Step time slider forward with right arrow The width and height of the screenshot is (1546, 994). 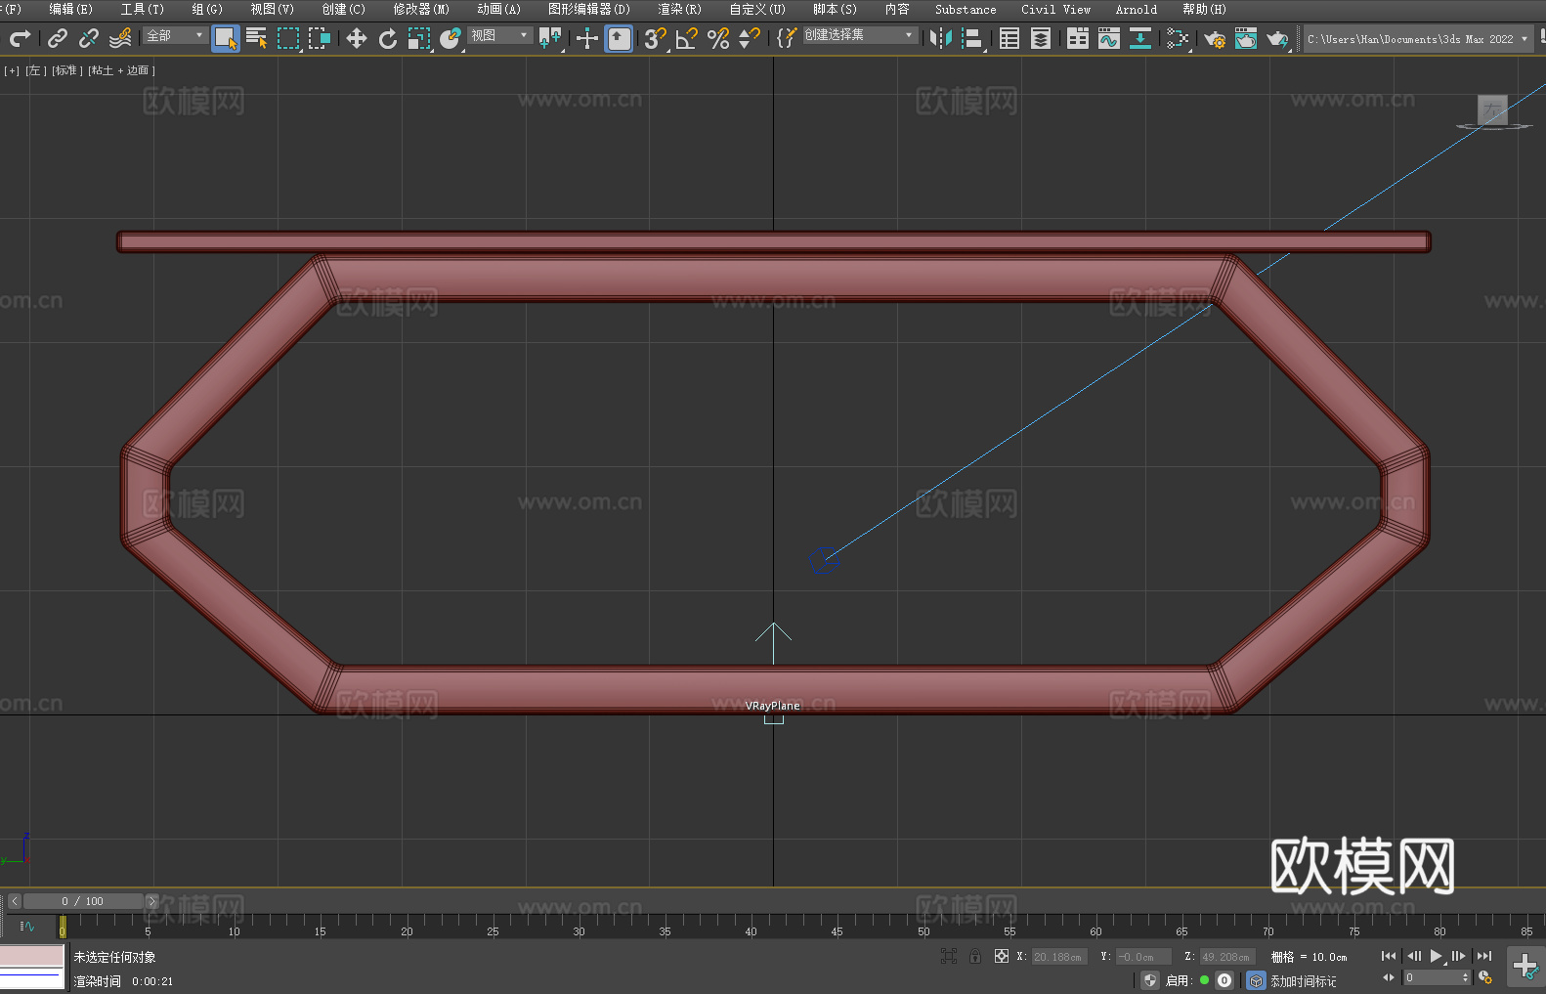151,901
